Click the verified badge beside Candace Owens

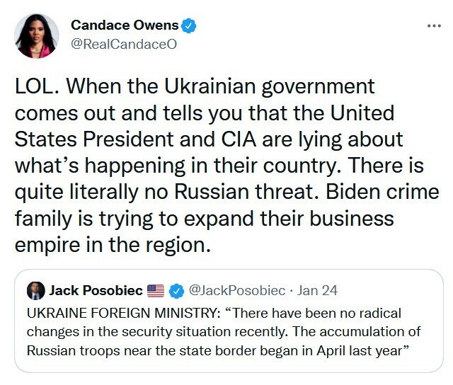click(x=188, y=26)
